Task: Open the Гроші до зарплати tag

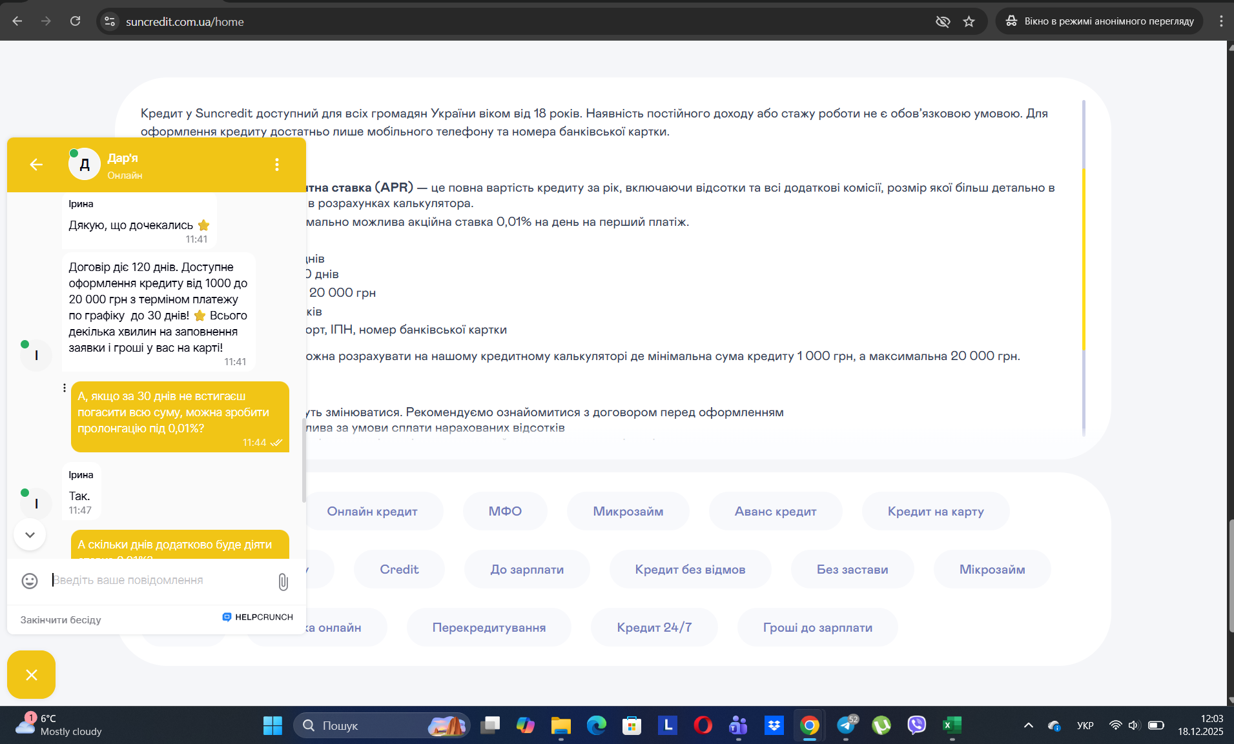Action: (818, 627)
